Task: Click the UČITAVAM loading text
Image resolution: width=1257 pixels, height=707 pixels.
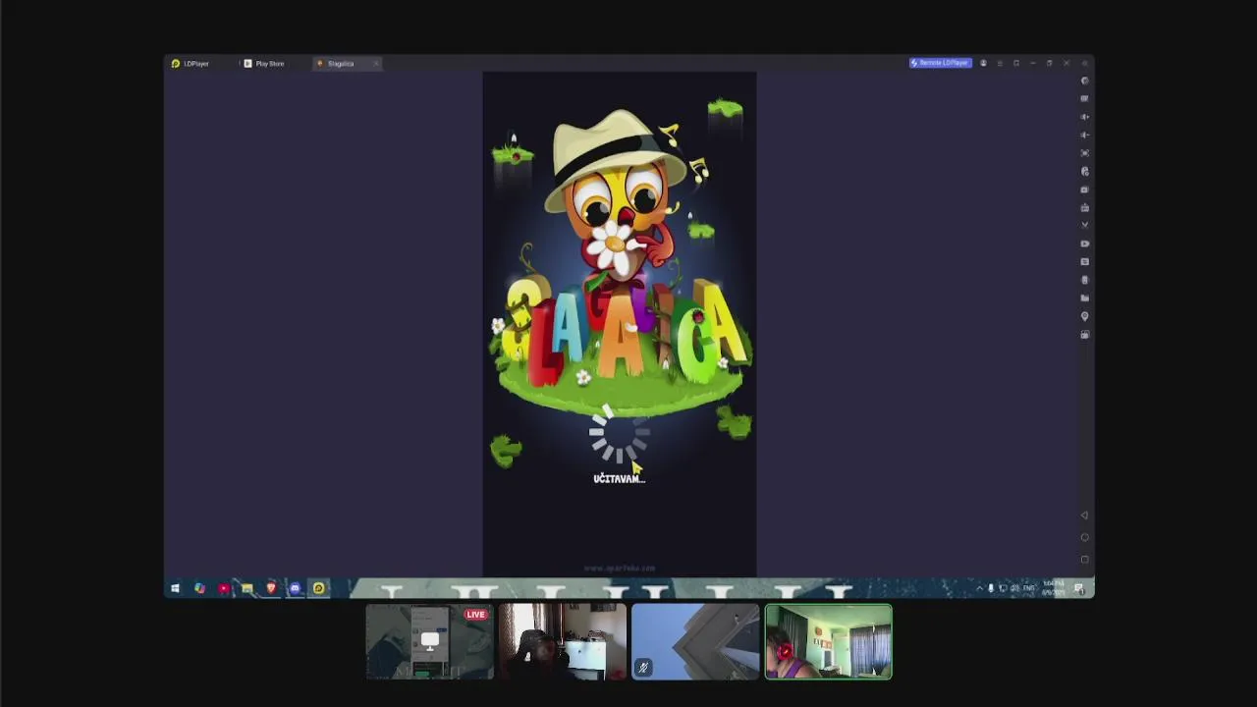Action: [x=619, y=478]
